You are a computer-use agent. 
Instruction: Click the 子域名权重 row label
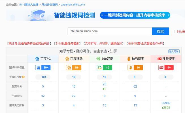[16, 77]
